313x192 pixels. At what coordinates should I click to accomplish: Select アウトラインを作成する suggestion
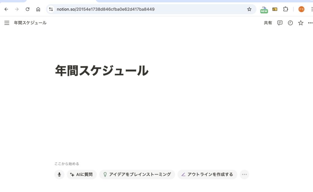point(207,175)
